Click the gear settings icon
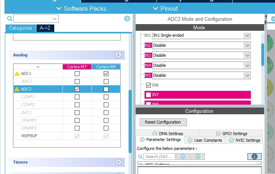The height and width of the screenshot is (174, 275). click(127, 19)
